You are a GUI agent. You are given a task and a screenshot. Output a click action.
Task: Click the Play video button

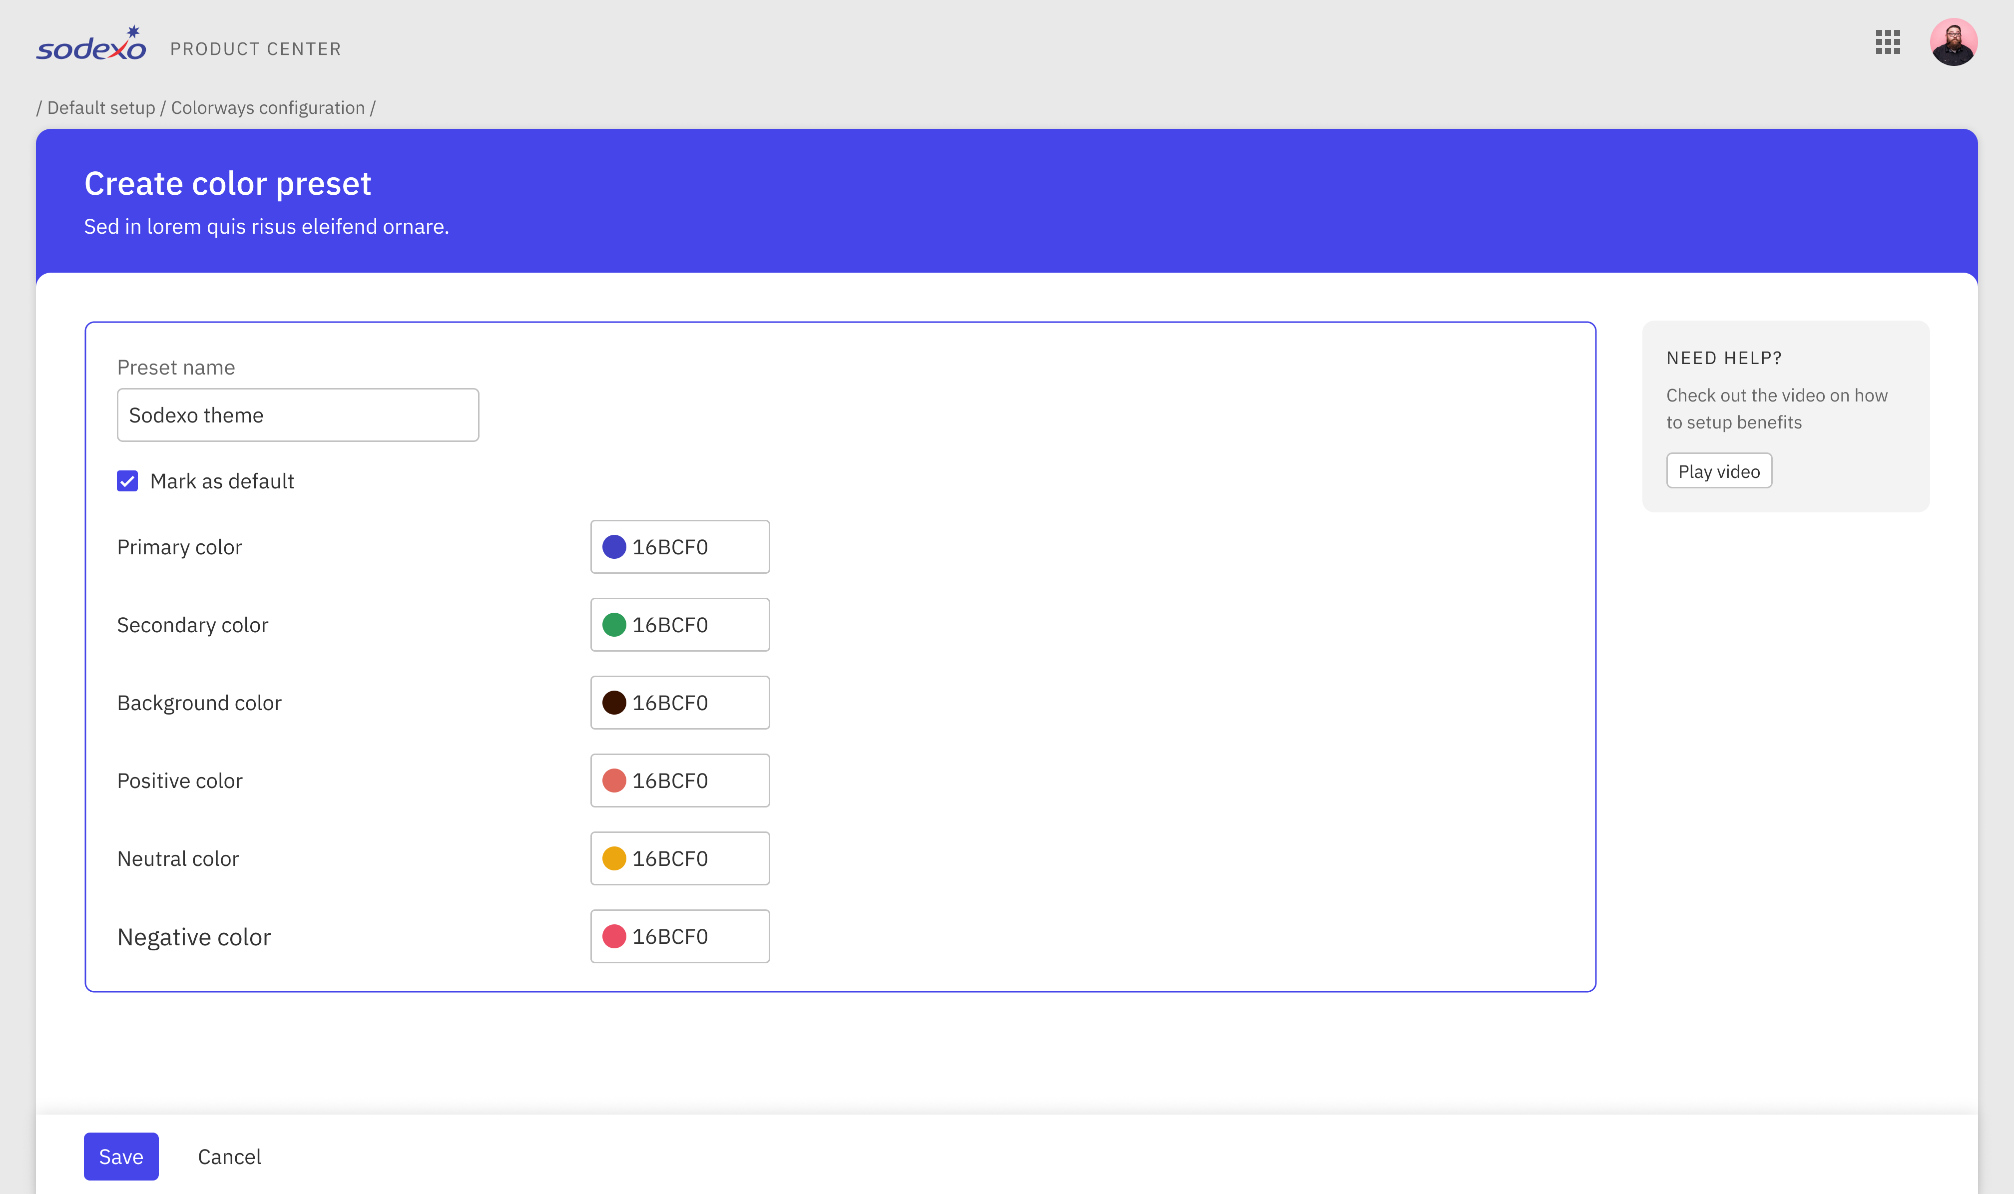coord(1719,471)
